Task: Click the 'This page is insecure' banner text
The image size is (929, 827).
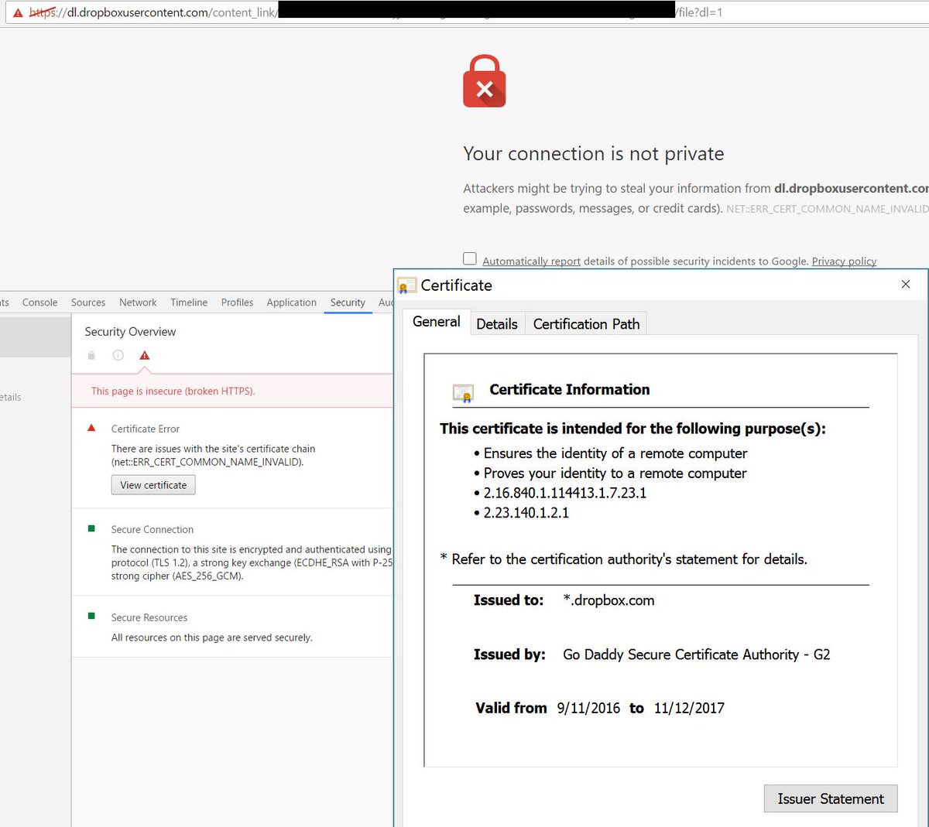Action: coord(173,391)
